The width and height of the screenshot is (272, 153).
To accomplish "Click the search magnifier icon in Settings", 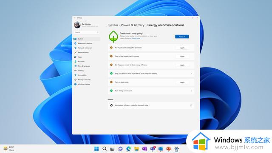I will [x=97, y=32].
